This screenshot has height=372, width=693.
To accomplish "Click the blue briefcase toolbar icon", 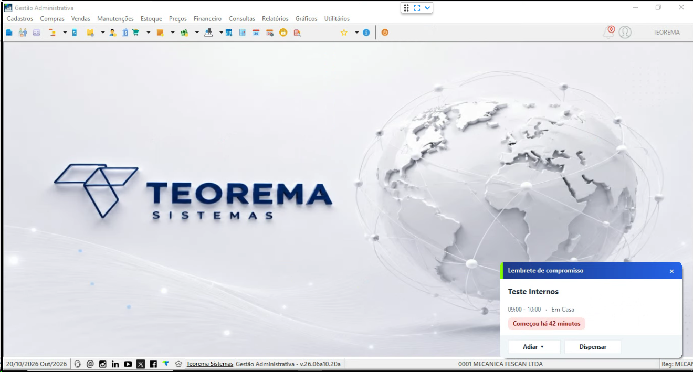I will pyautogui.click(x=9, y=33).
